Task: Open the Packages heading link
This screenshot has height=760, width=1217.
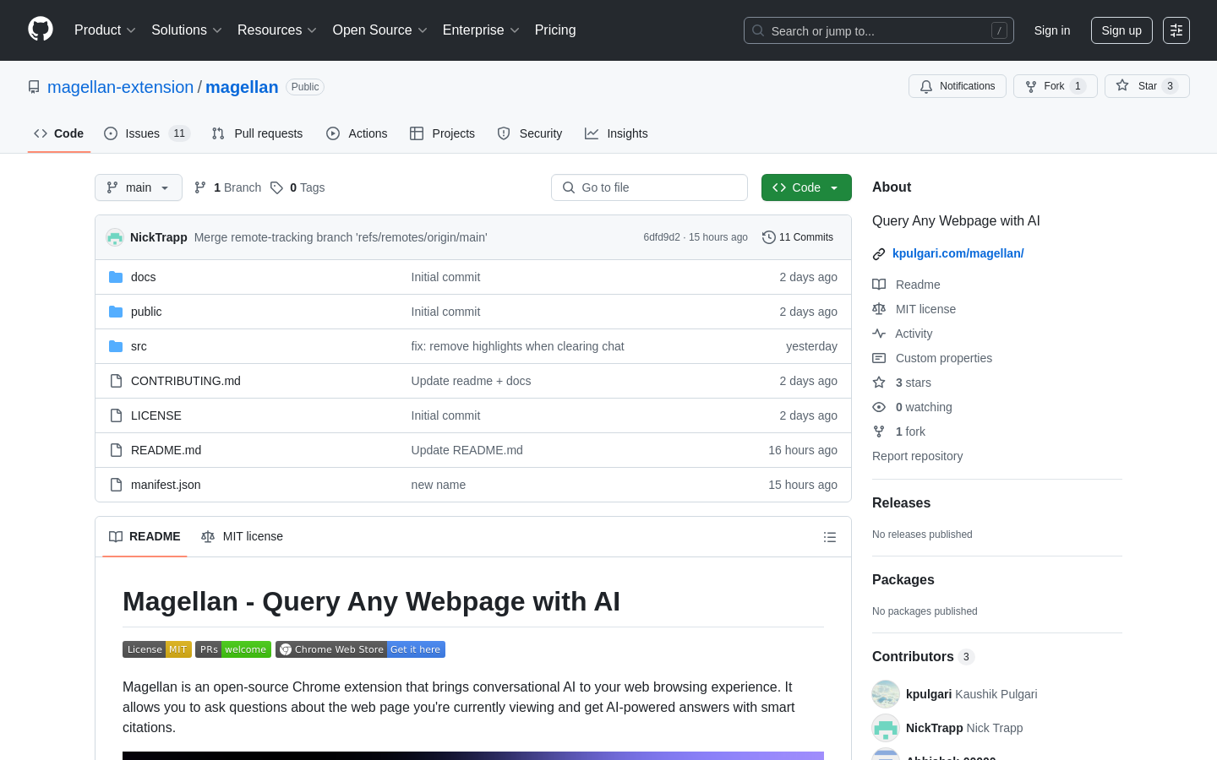Action: point(903,579)
